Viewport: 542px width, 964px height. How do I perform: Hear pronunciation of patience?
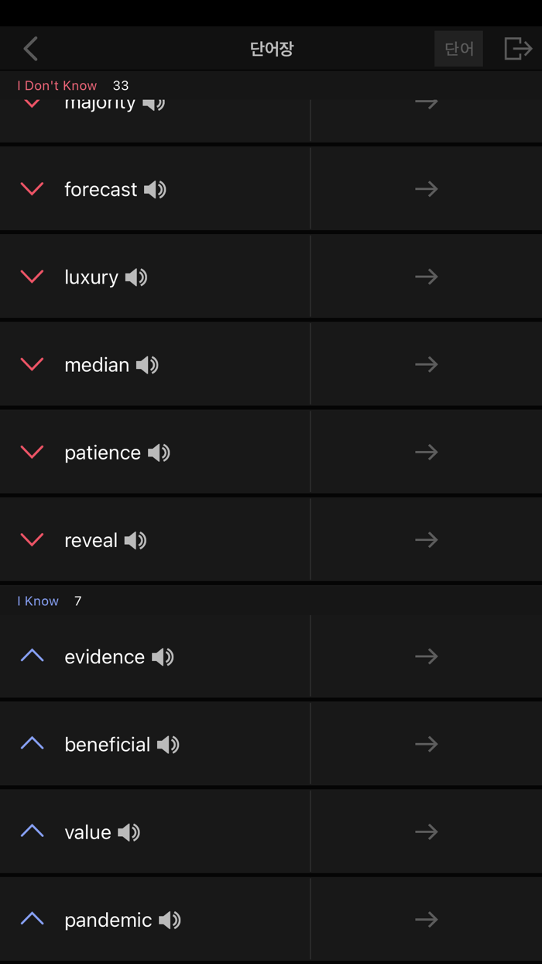pos(159,453)
